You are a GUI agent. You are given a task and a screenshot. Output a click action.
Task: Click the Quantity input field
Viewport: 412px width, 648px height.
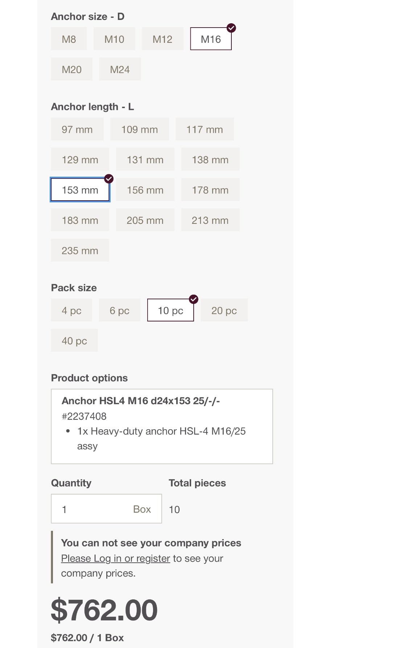click(94, 509)
